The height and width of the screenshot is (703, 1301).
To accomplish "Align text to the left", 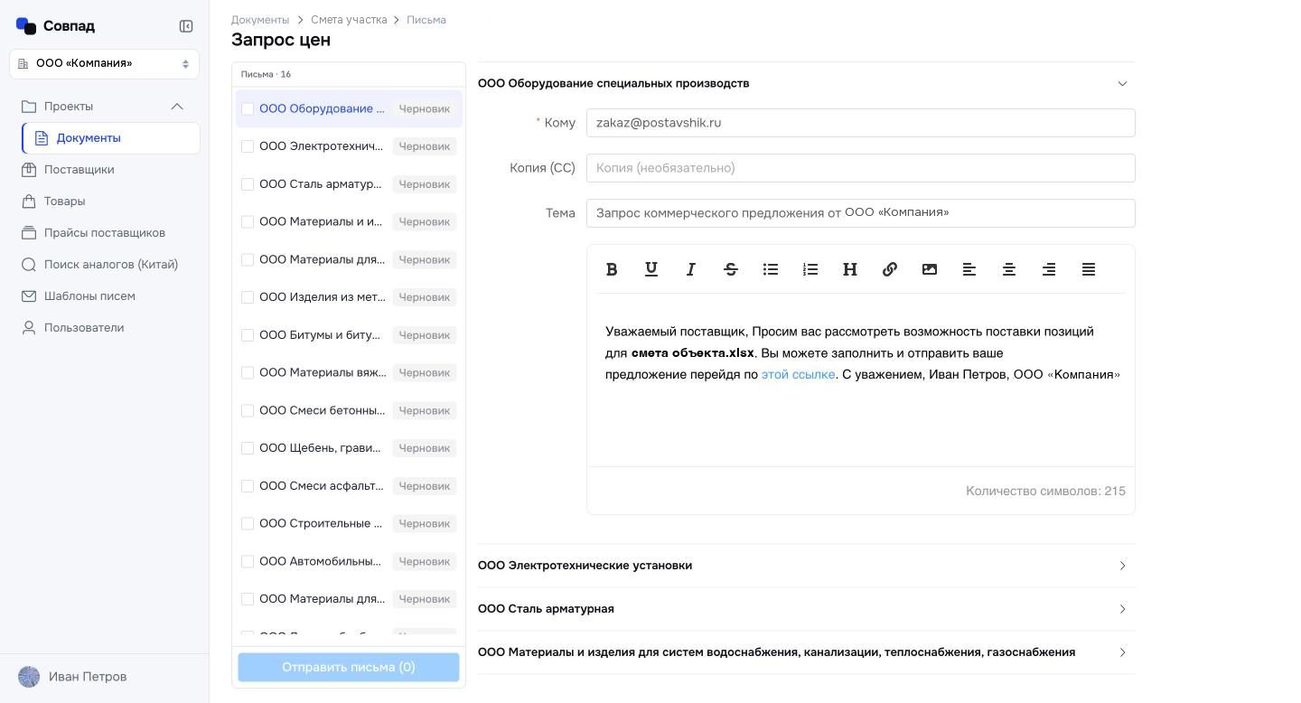I will pyautogui.click(x=969, y=269).
